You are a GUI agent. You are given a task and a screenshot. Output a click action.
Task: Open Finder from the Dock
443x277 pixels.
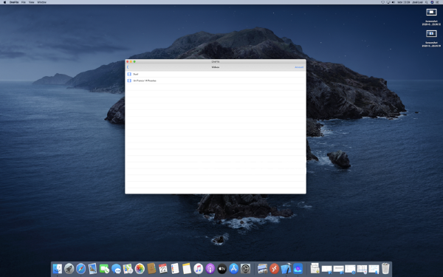click(58, 269)
